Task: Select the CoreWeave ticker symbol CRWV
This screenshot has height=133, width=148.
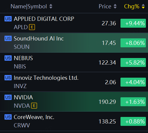Action: (22, 125)
